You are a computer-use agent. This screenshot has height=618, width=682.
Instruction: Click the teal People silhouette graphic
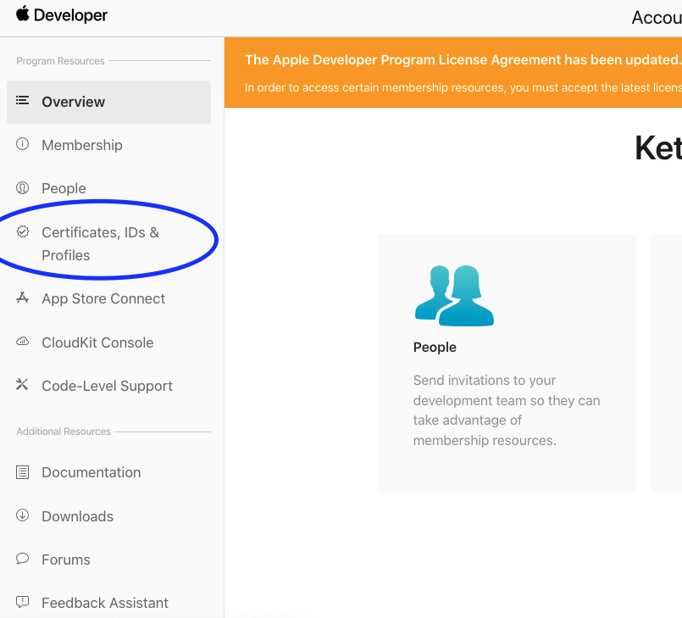(454, 296)
